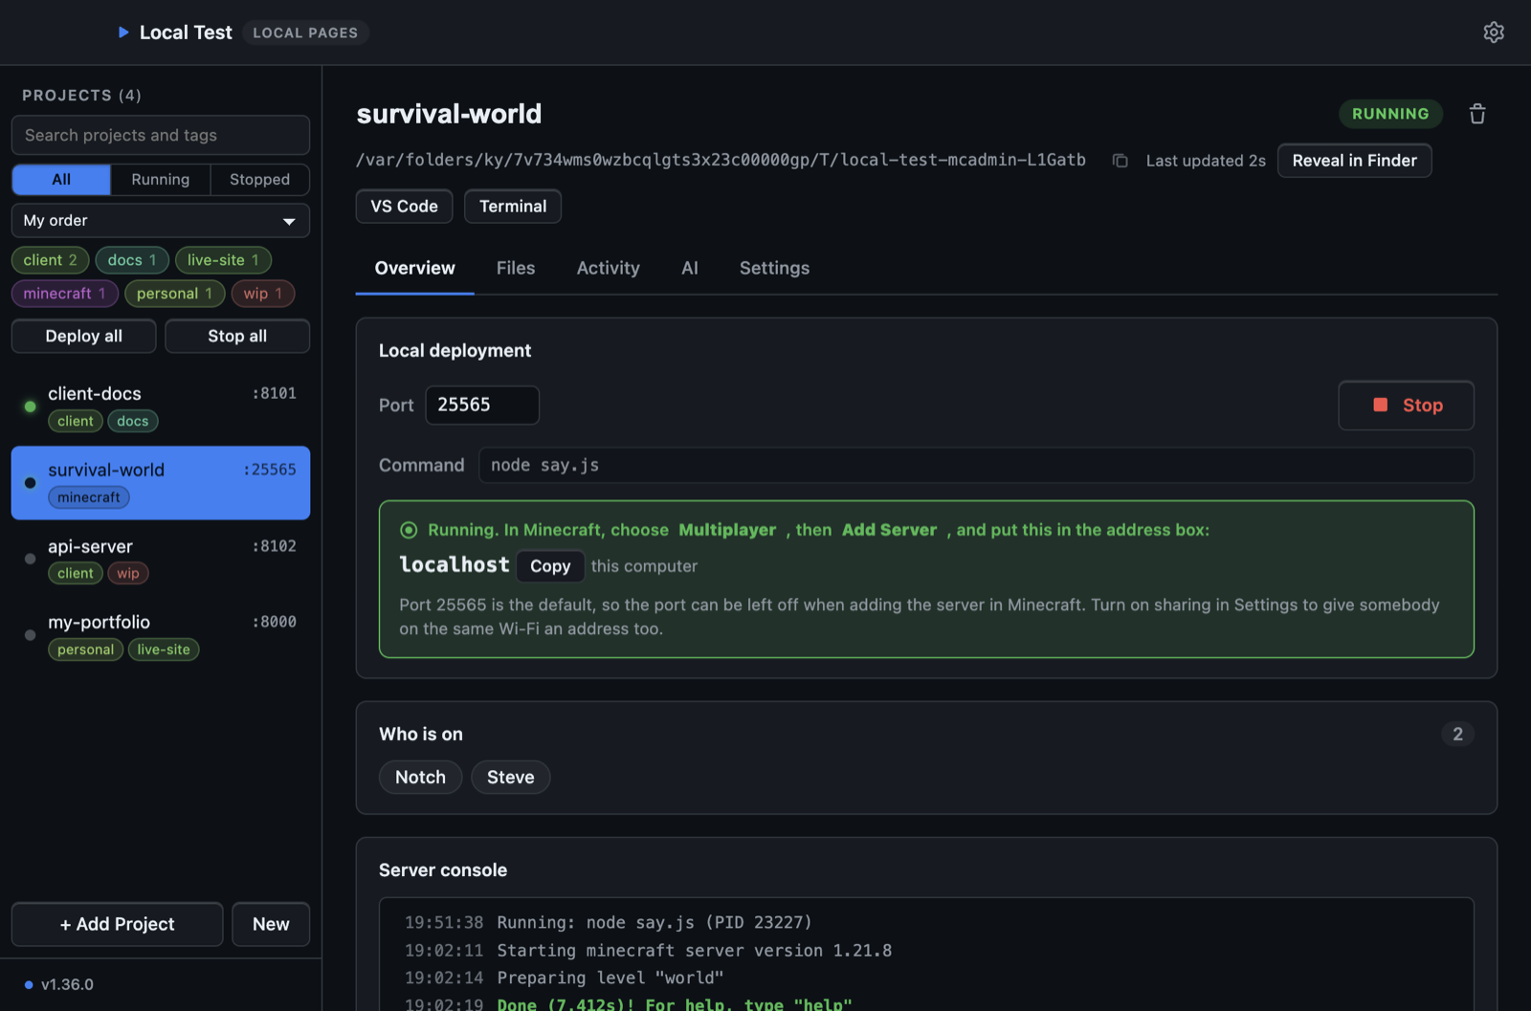Click the New button
The image size is (1531, 1011).
[x=271, y=925]
